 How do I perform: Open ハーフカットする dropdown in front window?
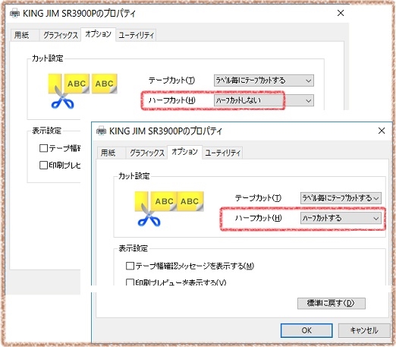point(341,218)
